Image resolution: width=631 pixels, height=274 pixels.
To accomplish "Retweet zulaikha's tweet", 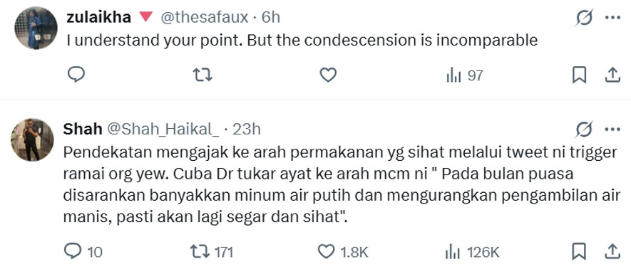I will pyautogui.click(x=202, y=75).
